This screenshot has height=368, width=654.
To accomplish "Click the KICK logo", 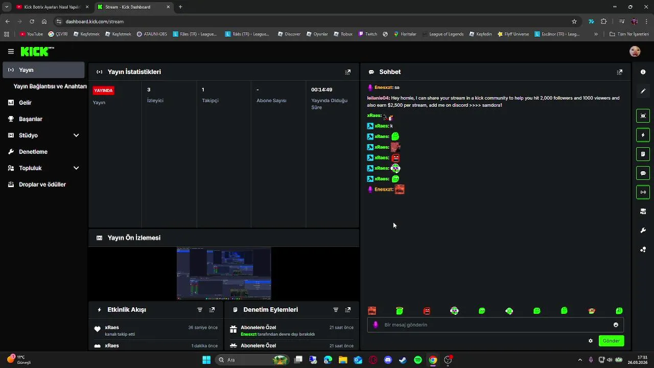I will point(37,52).
